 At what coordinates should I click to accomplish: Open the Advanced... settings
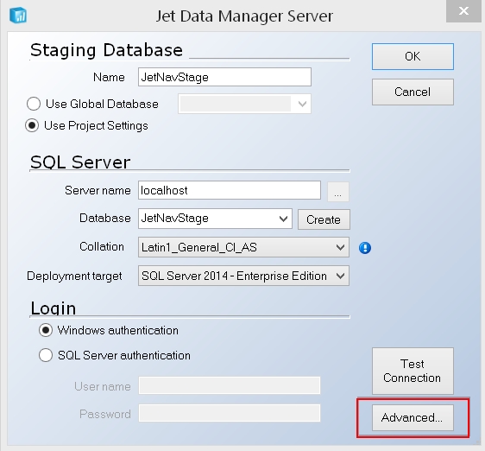413,417
